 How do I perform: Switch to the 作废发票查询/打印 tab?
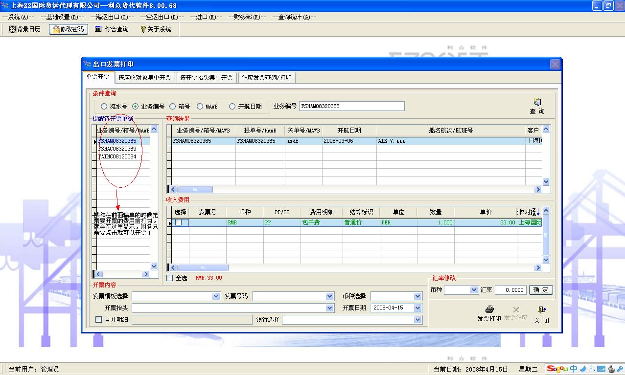click(x=267, y=77)
